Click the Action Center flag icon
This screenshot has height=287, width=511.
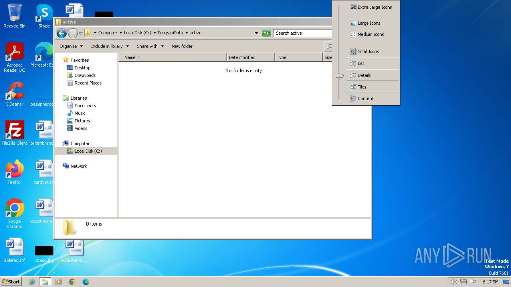click(x=473, y=282)
